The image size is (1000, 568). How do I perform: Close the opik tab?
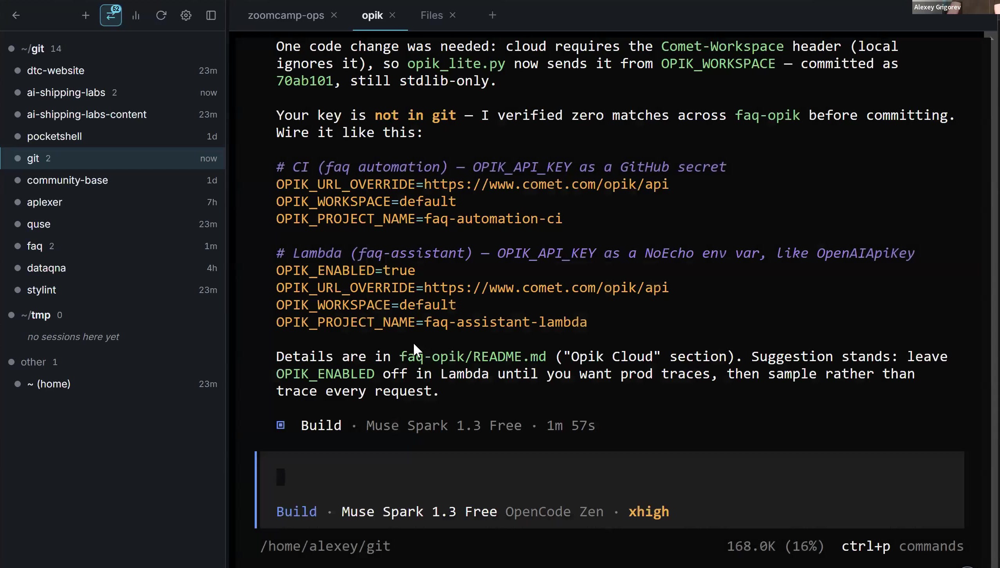[392, 15]
